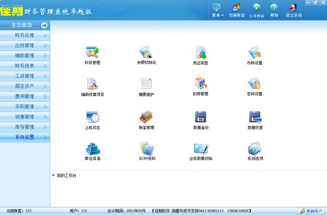The height and width of the screenshot is (215, 327).
Task: Expand 销售管理 chevron in sidebar
Action: click(x=45, y=117)
